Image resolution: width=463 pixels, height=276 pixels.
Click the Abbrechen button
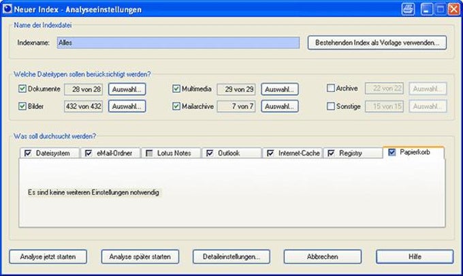pos(323,256)
